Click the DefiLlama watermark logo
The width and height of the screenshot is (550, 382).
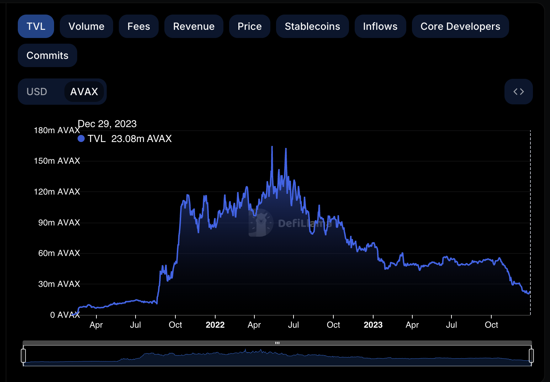tap(261, 223)
